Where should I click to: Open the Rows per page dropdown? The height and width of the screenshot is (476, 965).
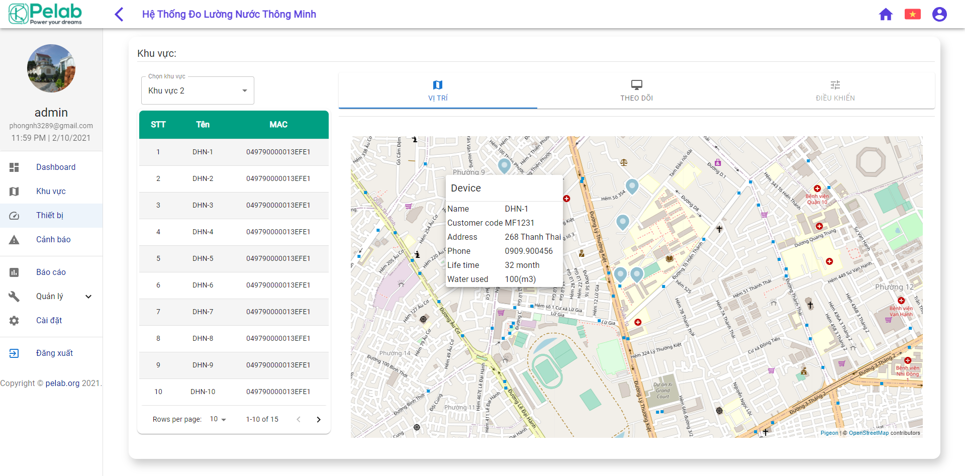coord(218,419)
